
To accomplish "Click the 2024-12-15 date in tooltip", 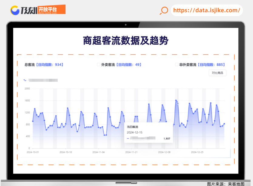I will 134,133.
